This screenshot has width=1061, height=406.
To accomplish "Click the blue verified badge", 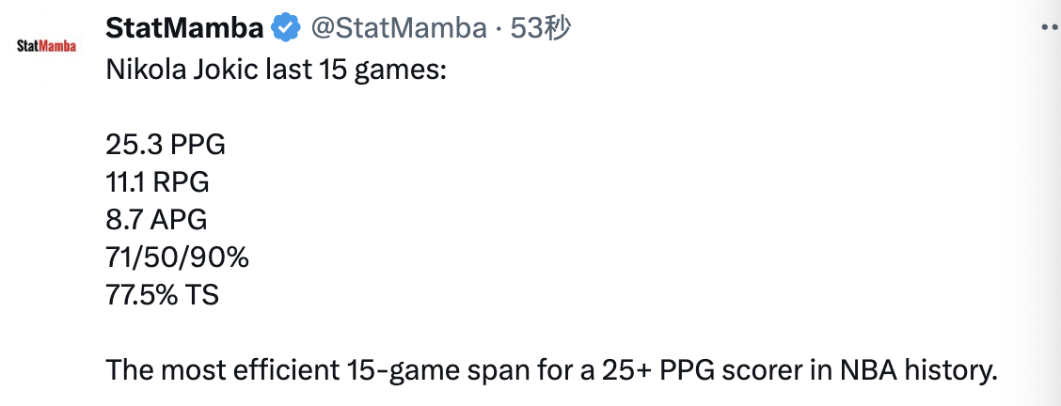I will pos(286,28).
